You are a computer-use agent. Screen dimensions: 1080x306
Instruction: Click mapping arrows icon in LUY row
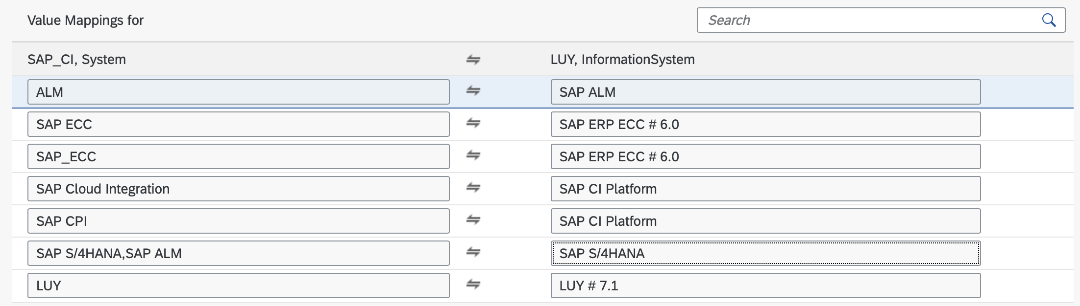point(473,284)
